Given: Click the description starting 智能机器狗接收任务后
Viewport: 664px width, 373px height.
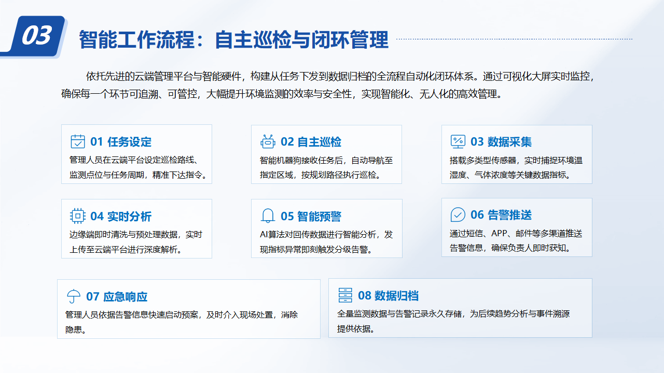Looking at the screenshot, I should tap(326, 167).
